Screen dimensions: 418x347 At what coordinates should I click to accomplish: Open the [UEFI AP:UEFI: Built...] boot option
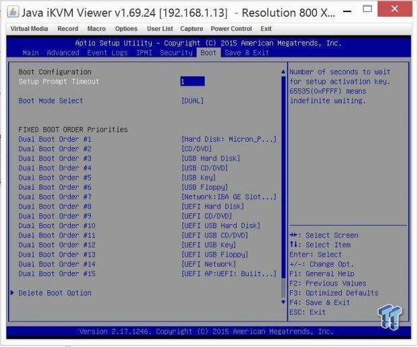(x=229, y=273)
